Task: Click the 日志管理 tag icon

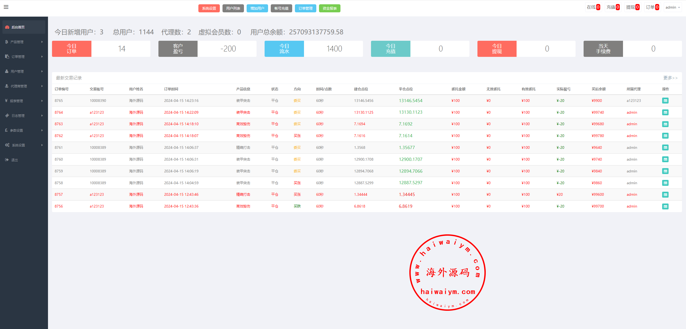Action: coord(7,116)
